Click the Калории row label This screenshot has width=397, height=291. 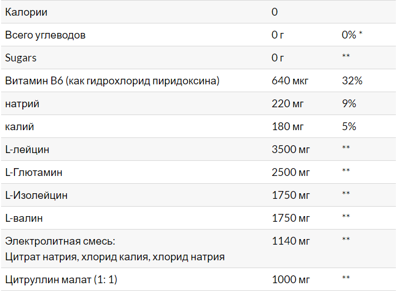26,12
